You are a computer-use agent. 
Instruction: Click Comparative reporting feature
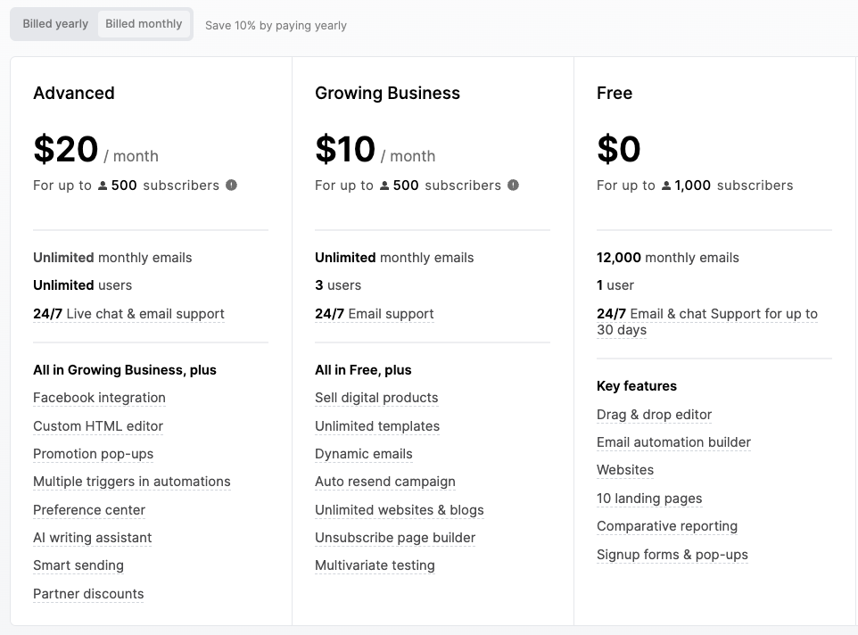coord(667,526)
